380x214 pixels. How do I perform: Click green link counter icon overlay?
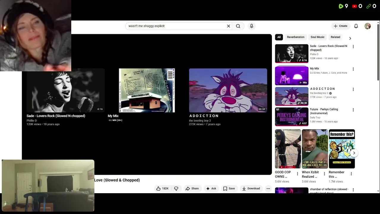click(369, 6)
